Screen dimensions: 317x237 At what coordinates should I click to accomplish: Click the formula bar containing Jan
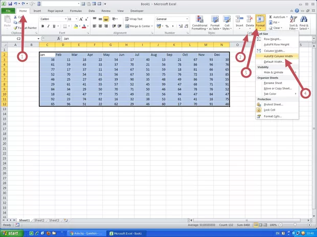click(153, 38)
